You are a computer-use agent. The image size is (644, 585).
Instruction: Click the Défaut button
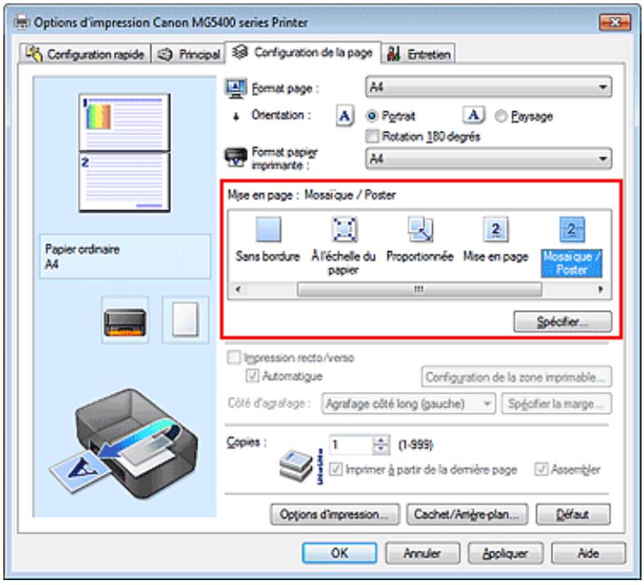[573, 515]
